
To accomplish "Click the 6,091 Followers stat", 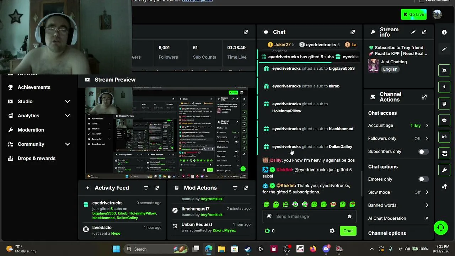I will [168, 52].
